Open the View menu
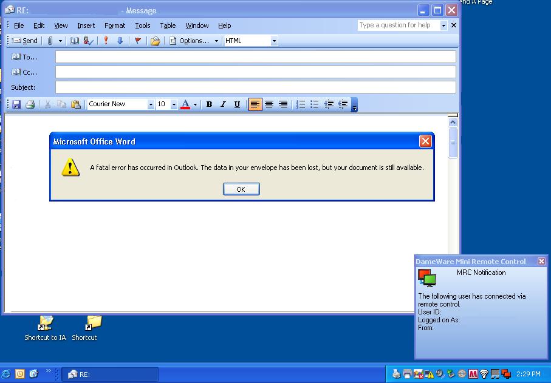The image size is (551, 383). [60, 25]
